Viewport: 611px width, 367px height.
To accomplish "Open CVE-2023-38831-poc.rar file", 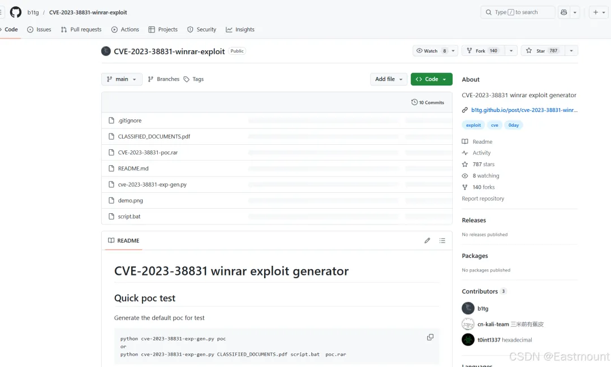I will coord(148,152).
